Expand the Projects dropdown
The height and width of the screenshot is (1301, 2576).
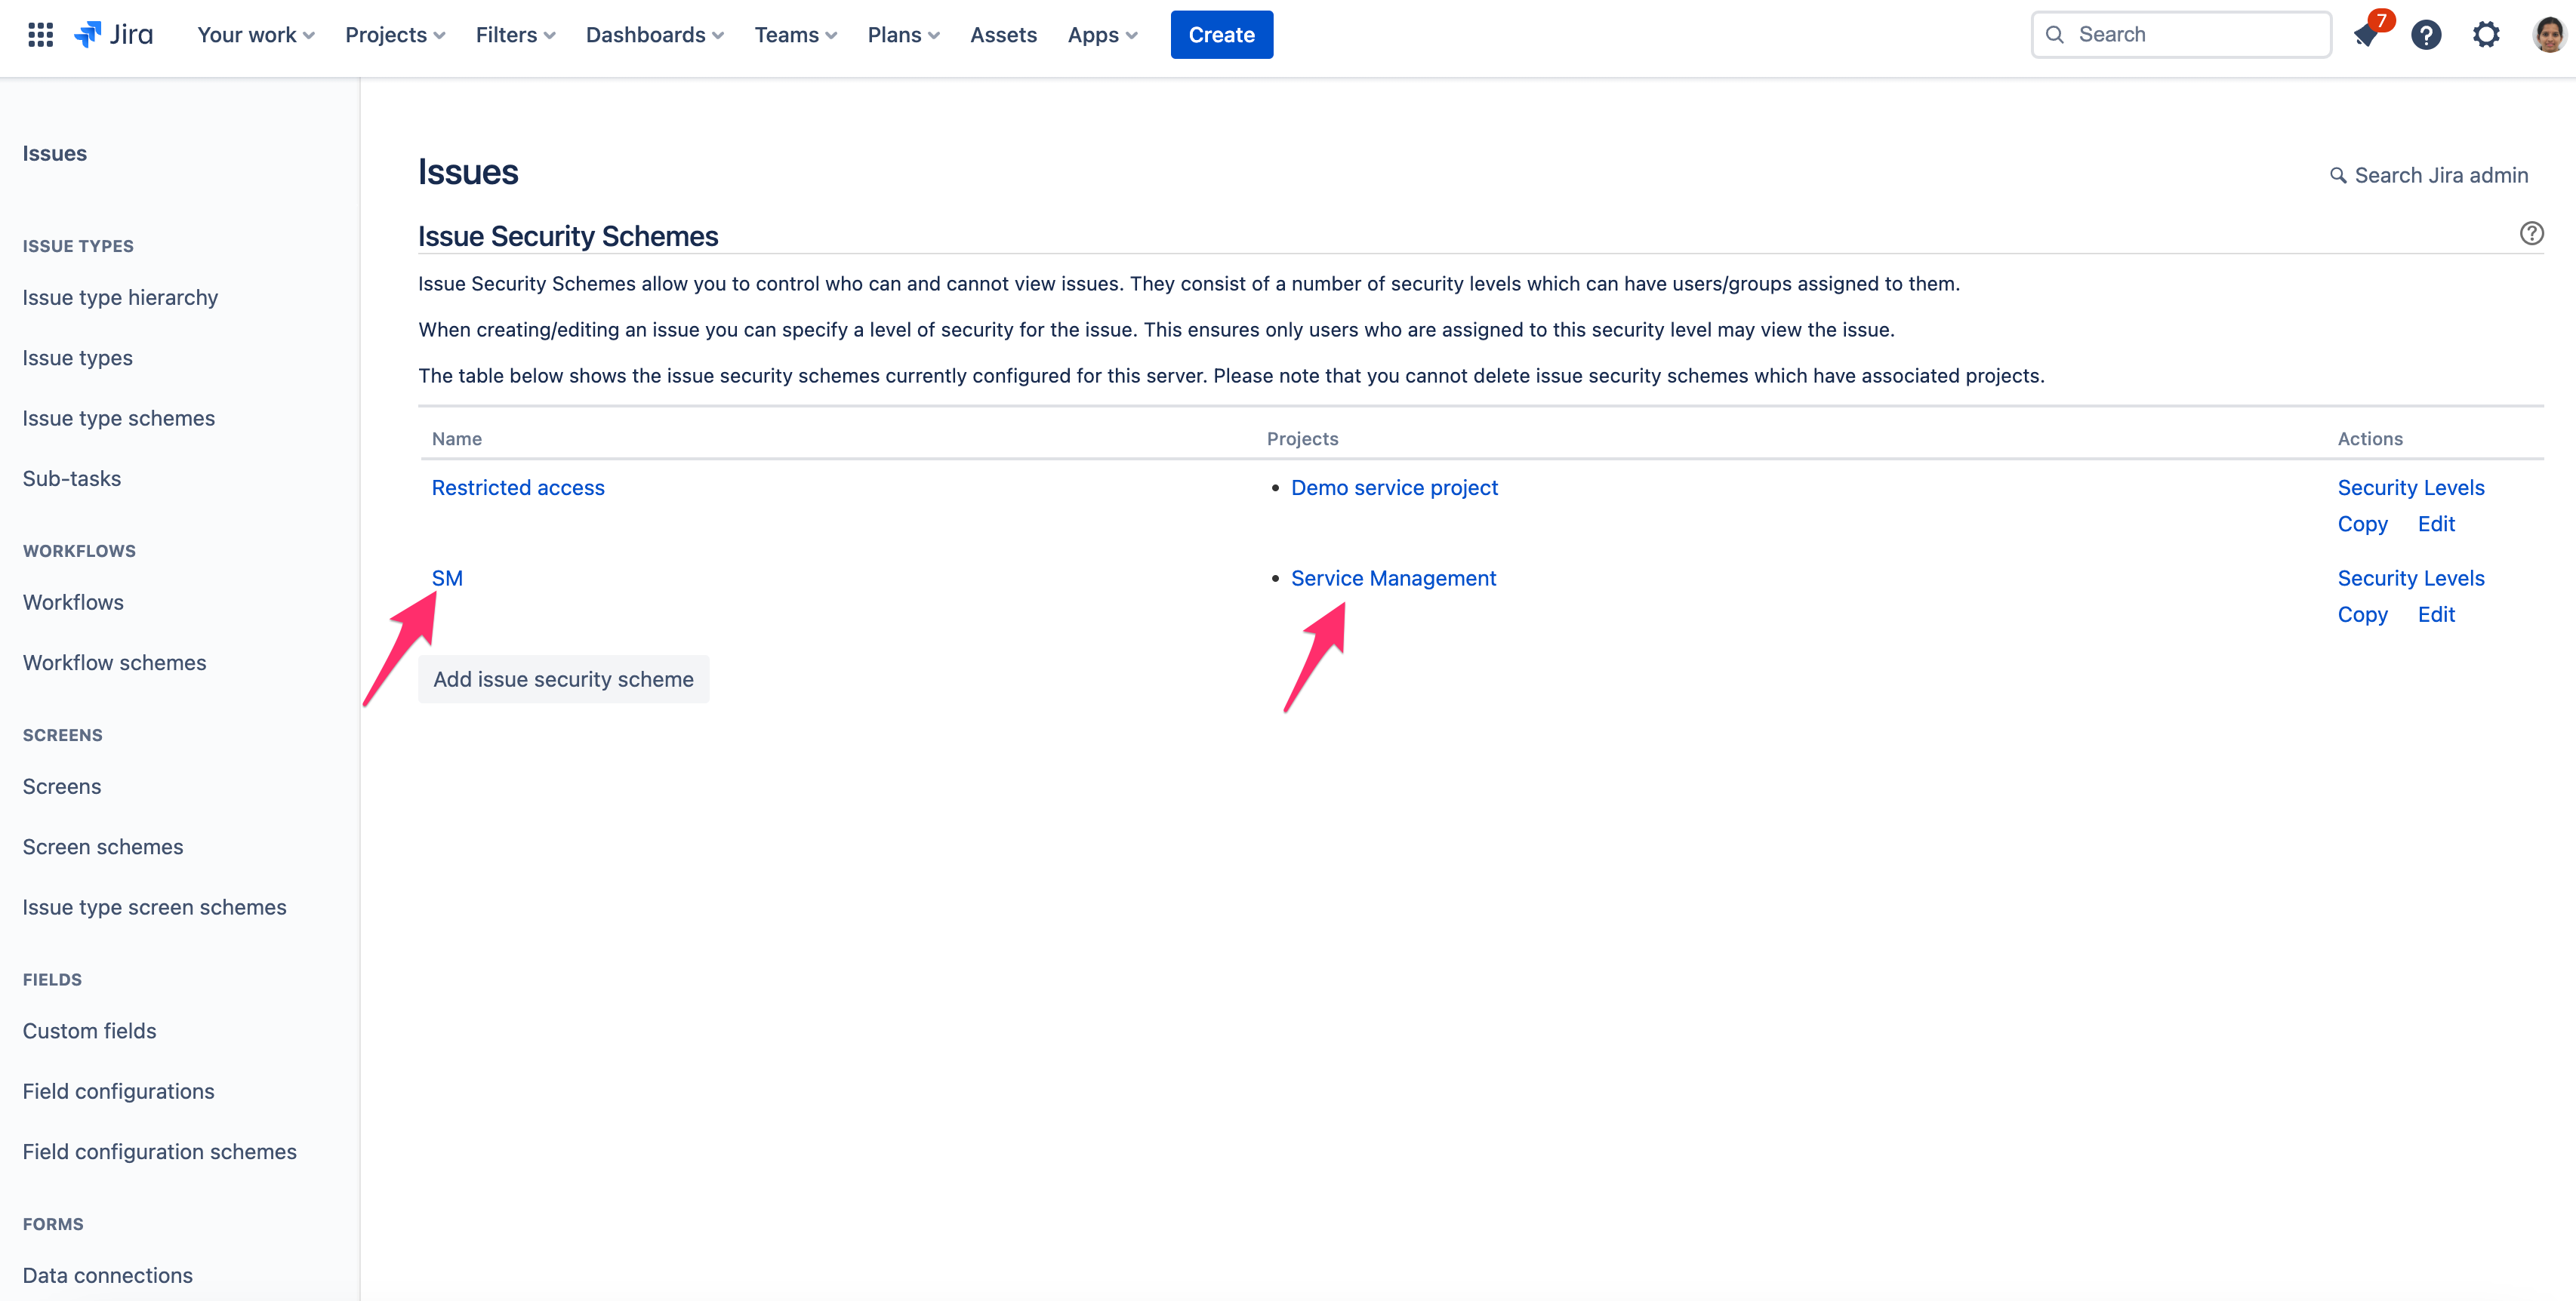coord(395,35)
